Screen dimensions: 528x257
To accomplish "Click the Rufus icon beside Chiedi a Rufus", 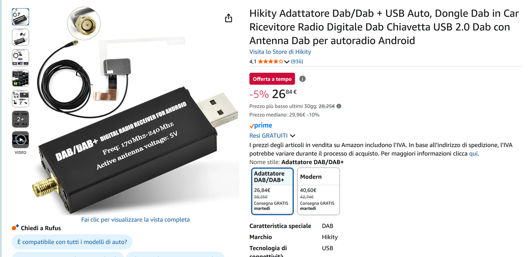I will tap(15, 228).
